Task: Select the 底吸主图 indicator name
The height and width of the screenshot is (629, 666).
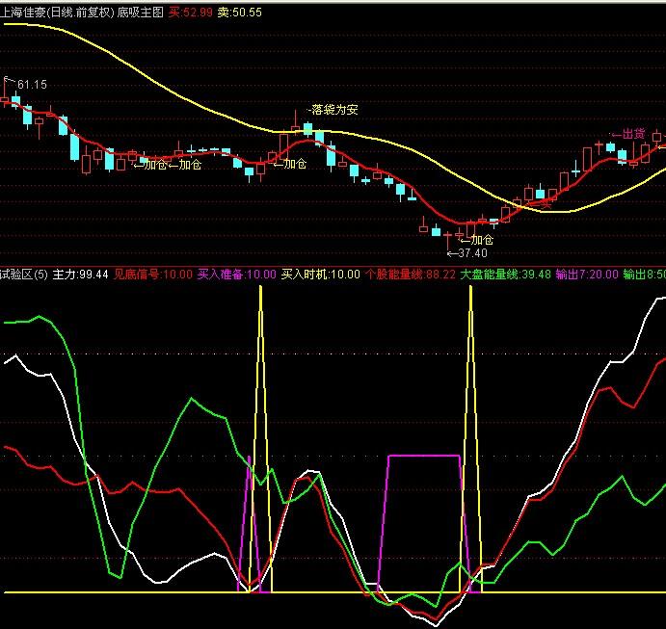Action: point(140,13)
